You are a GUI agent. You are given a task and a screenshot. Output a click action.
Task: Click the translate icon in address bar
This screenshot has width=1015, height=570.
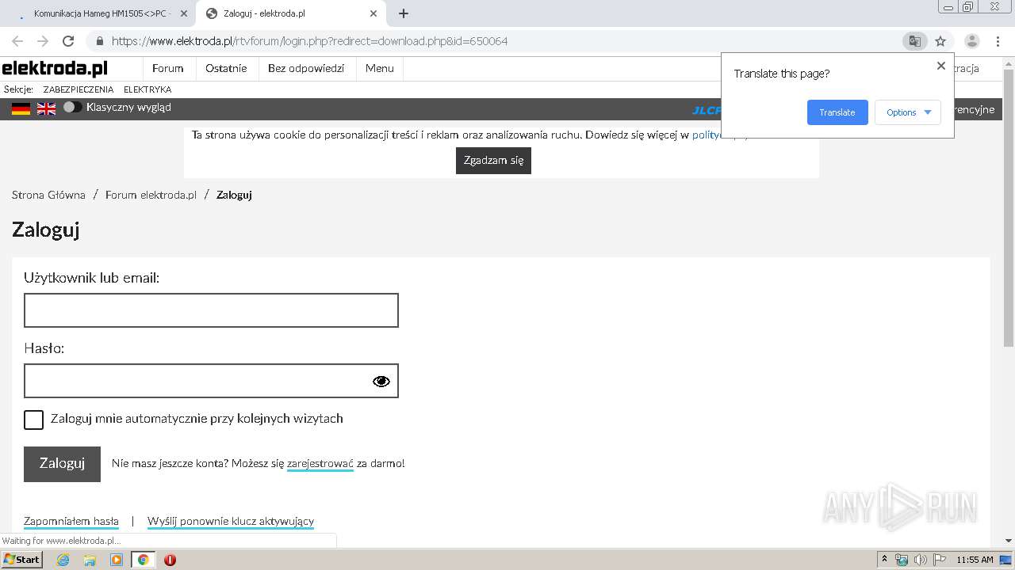click(x=914, y=41)
